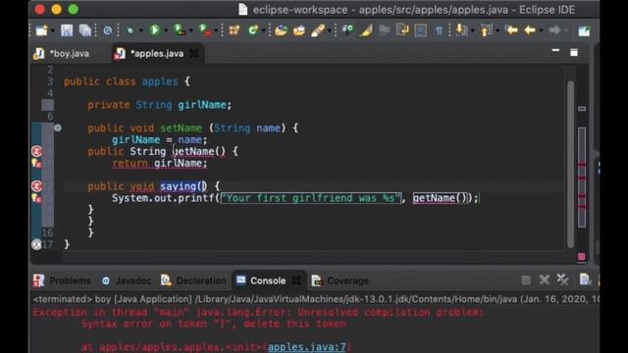Toggle Show Whitespace Characters
The height and width of the screenshot is (353, 628).
tap(439, 30)
